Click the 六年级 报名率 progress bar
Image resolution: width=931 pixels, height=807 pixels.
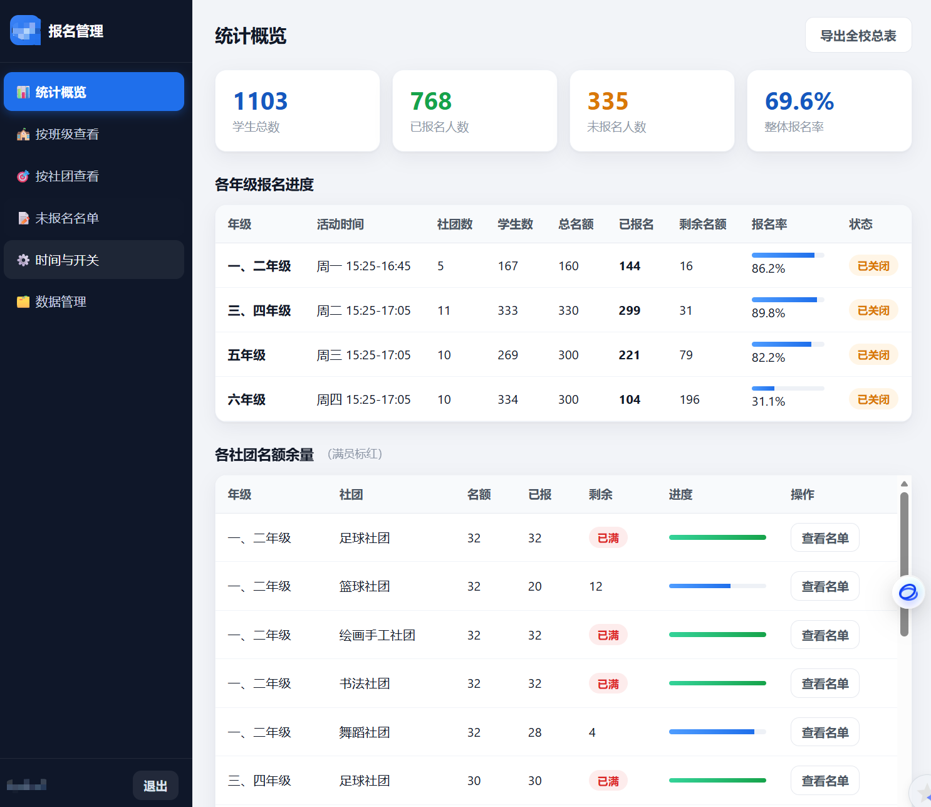pyautogui.click(x=788, y=388)
